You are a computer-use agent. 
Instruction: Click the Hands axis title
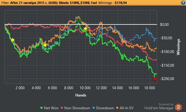81,95
